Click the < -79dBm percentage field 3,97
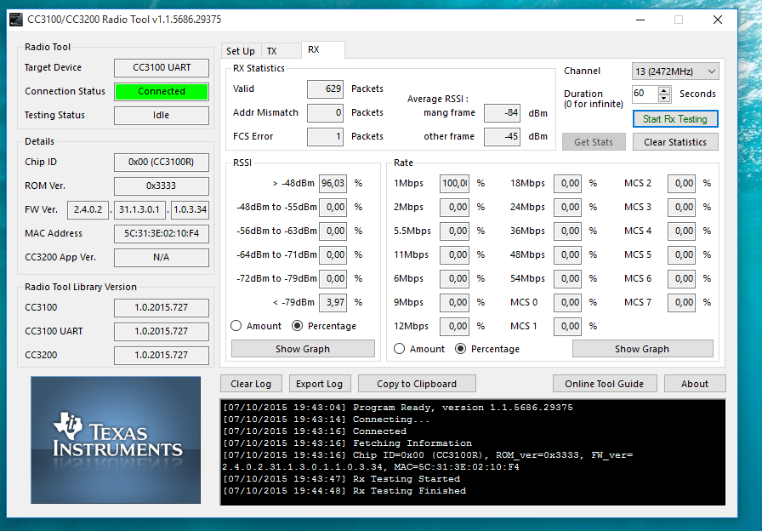This screenshot has width=762, height=531. [333, 302]
